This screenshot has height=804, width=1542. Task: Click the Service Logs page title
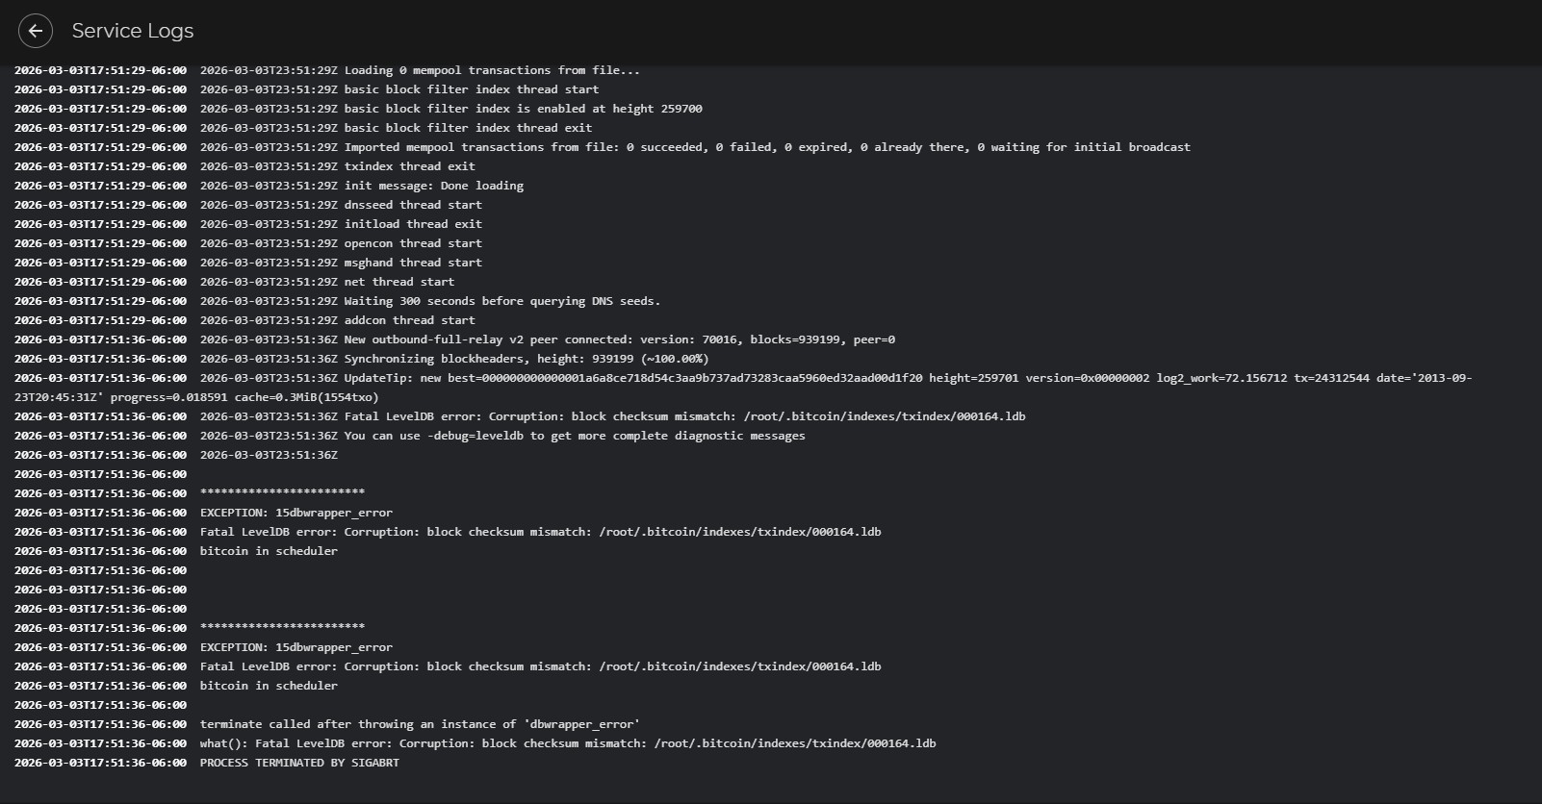[133, 31]
